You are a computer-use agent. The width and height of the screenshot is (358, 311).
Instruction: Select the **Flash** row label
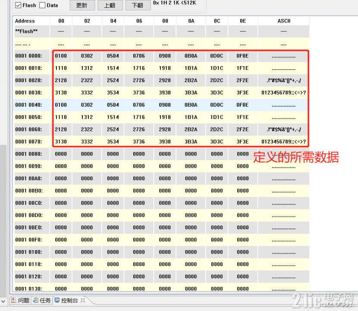point(26,32)
